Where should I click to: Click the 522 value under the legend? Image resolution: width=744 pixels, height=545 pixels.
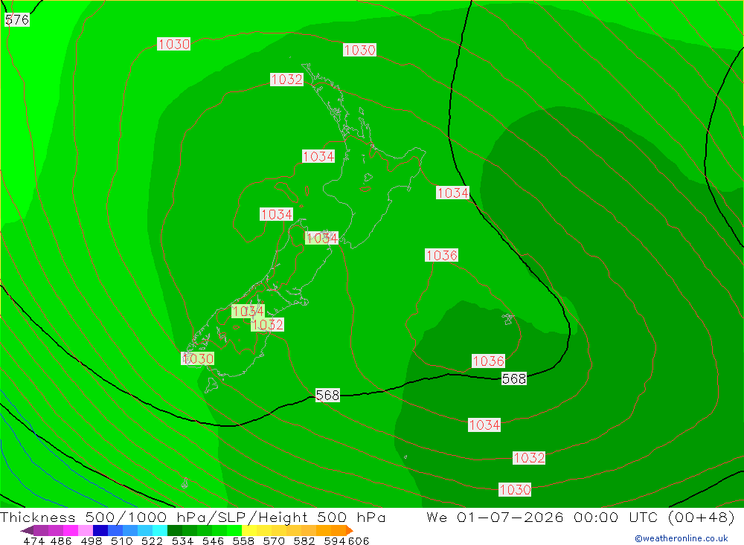pyautogui.click(x=153, y=541)
